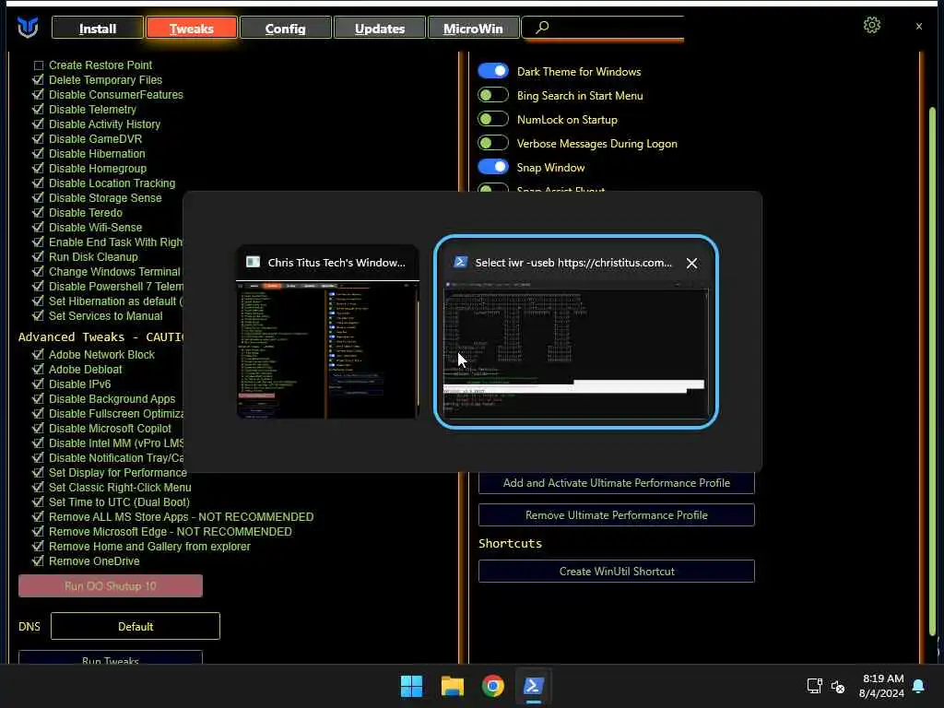Open the Windows Start menu

click(412, 686)
